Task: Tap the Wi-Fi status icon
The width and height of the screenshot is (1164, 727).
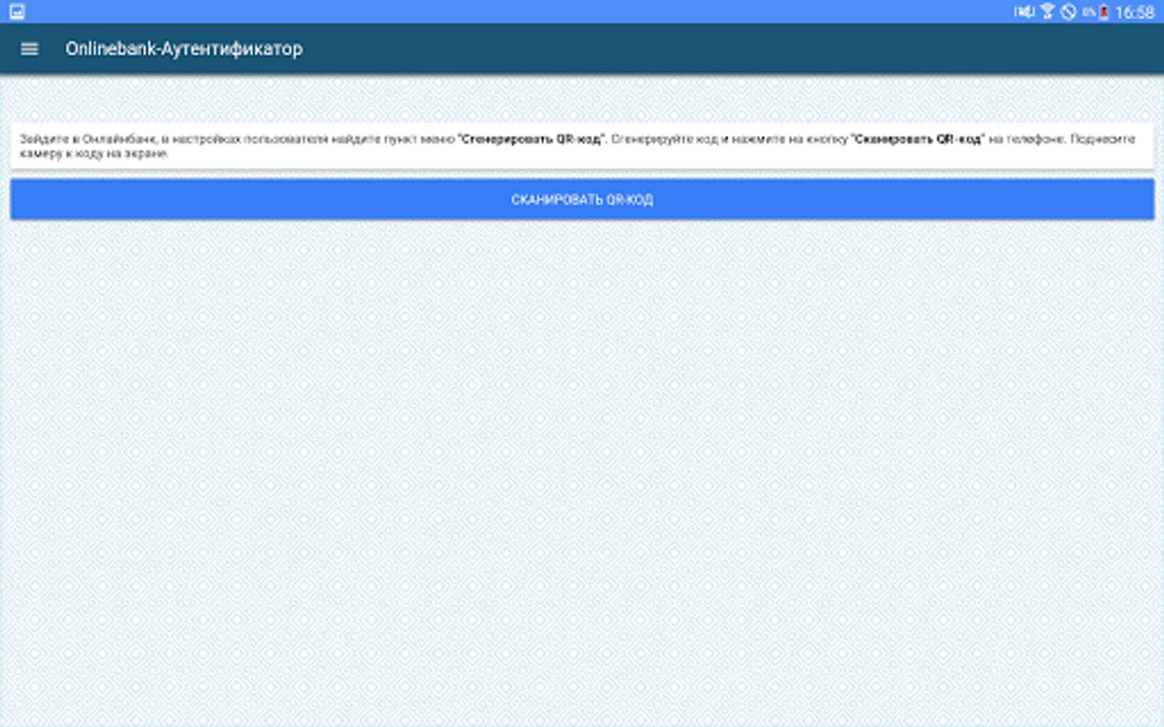Action: click(1048, 11)
